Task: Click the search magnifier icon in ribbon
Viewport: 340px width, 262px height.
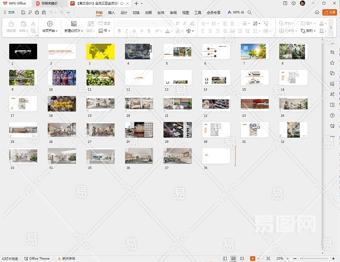Action: pyautogui.click(x=250, y=13)
